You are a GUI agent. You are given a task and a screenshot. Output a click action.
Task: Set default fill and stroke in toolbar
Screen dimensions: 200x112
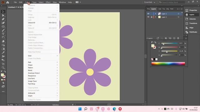click(x=2, y=72)
